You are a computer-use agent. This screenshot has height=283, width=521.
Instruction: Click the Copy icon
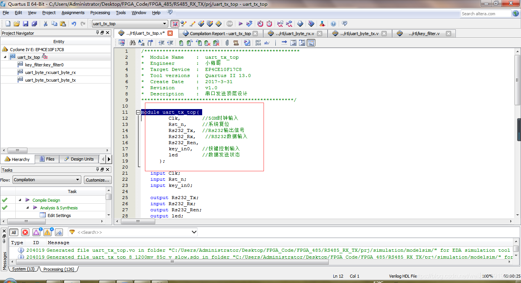point(54,24)
